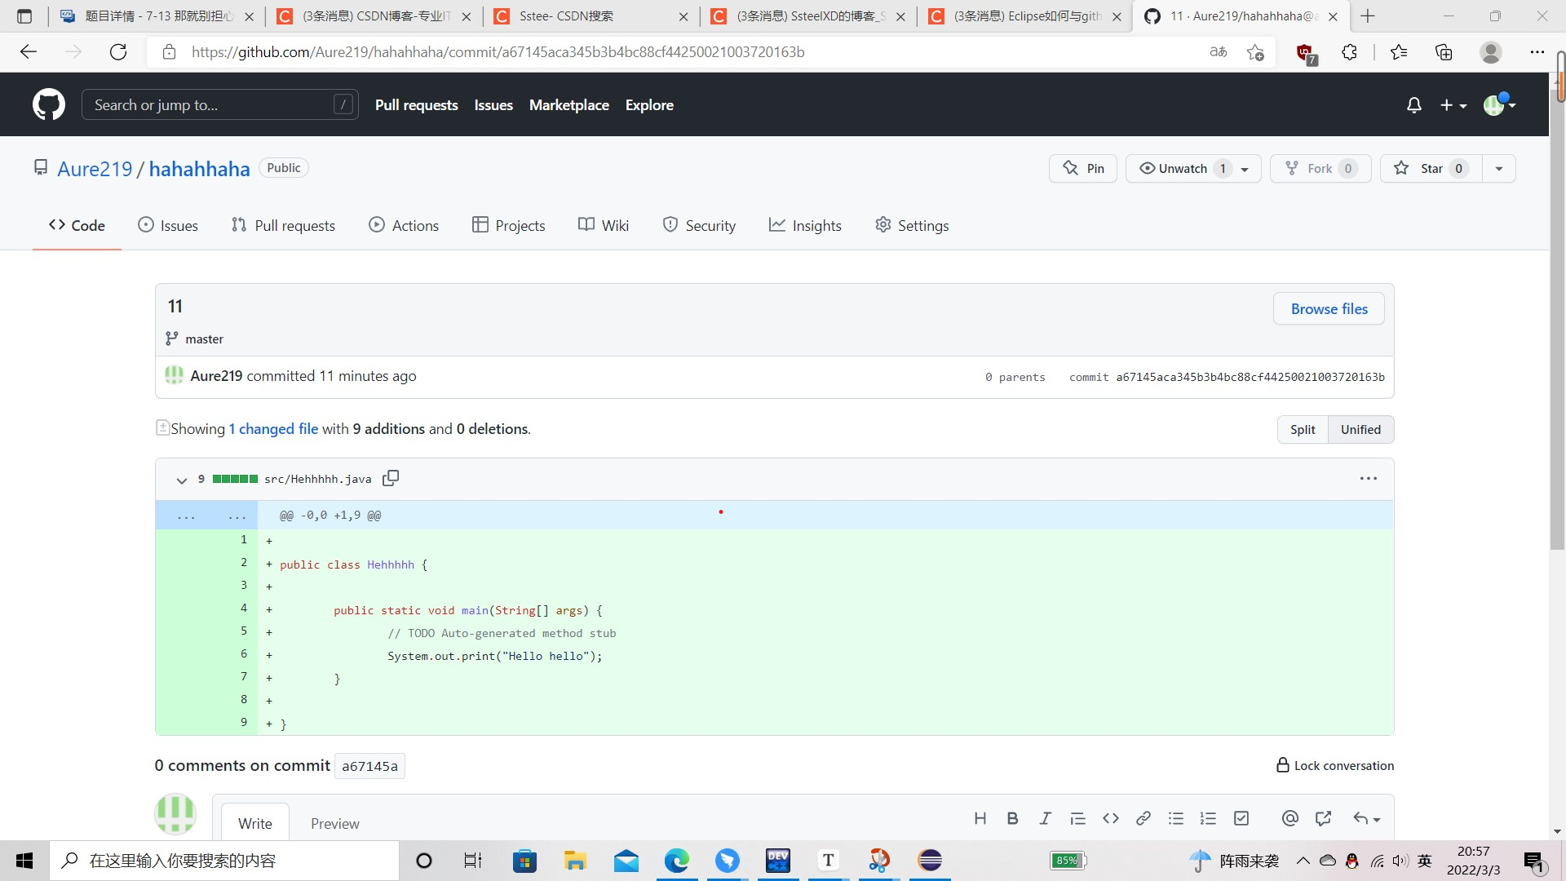Apply bold in comment toolbar

(x=1012, y=818)
